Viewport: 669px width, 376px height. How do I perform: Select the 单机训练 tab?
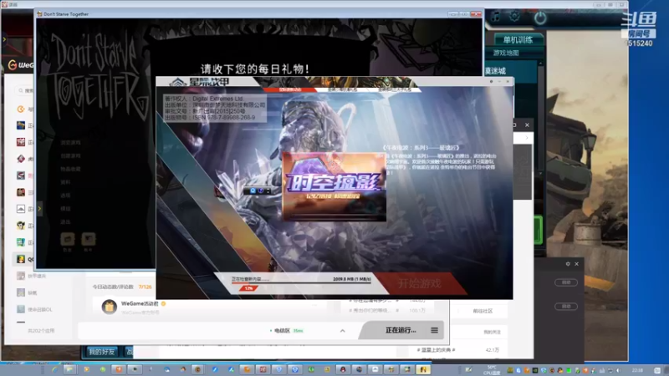(518, 39)
